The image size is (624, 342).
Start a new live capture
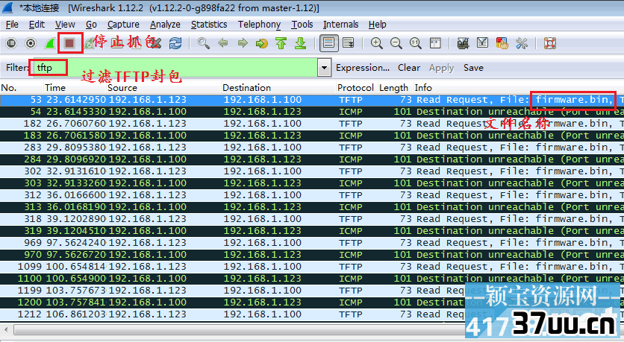coord(50,43)
